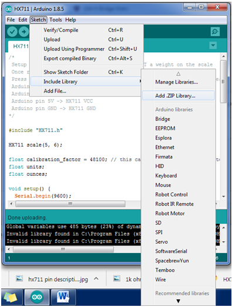This screenshot has width=232, height=307.
Task: Include the Servo library
Action: point(178,242)
